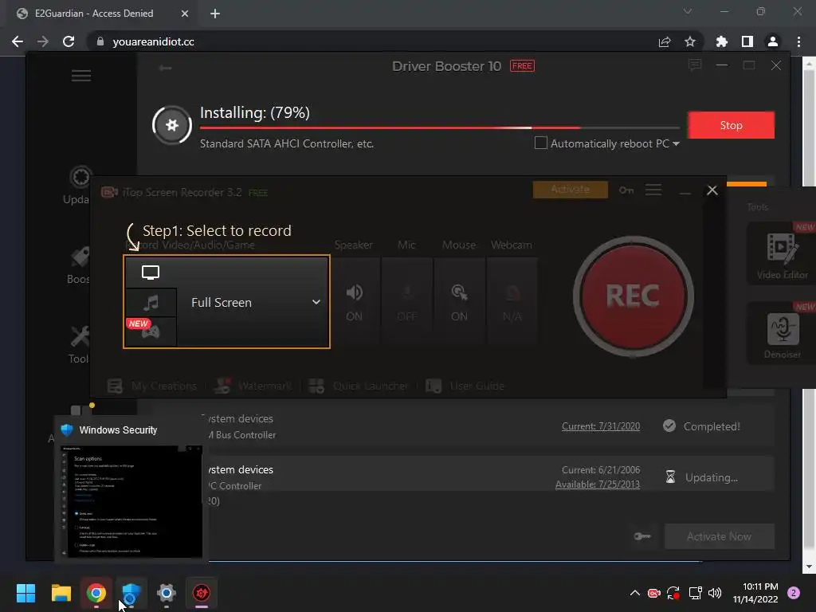Open My Creations in iTop Recorder

(152, 386)
